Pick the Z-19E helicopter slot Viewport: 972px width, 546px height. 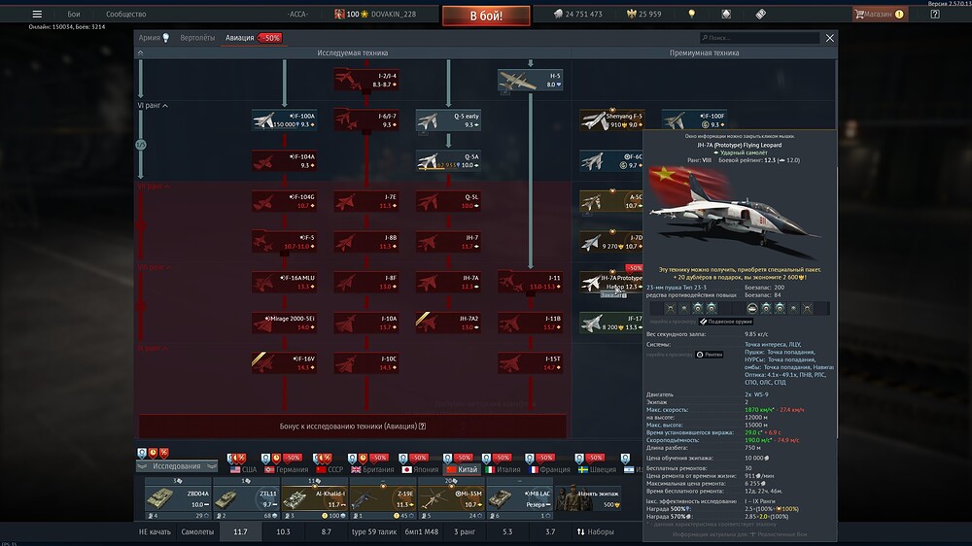(x=382, y=498)
